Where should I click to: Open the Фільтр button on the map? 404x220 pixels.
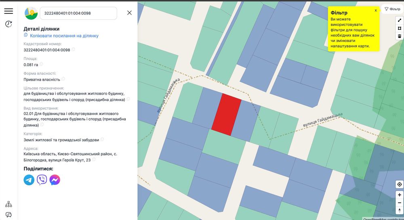(392, 9)
